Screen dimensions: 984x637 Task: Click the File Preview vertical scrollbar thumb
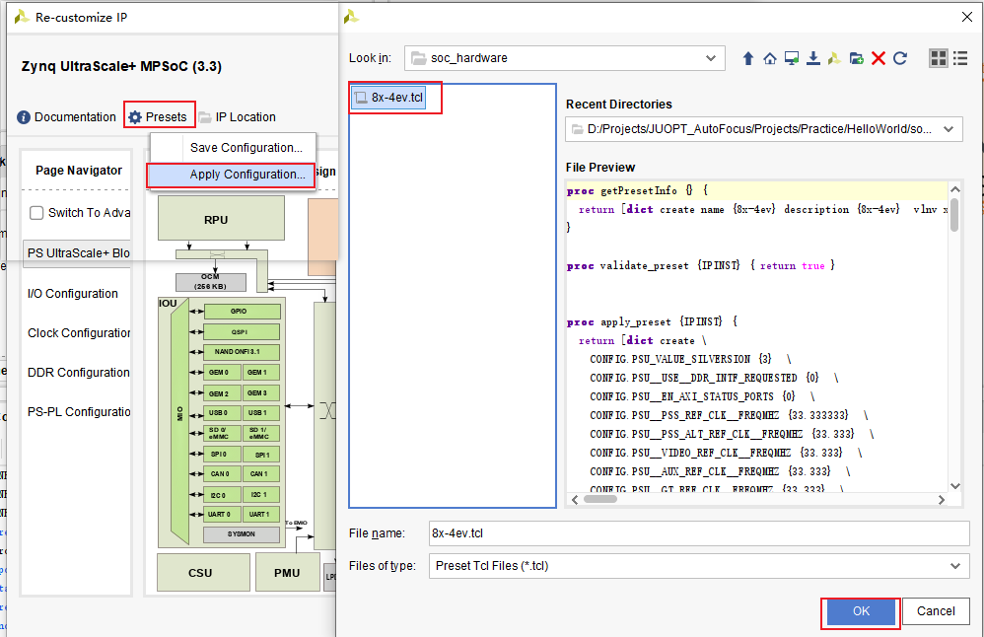click(x=954, y=215)
